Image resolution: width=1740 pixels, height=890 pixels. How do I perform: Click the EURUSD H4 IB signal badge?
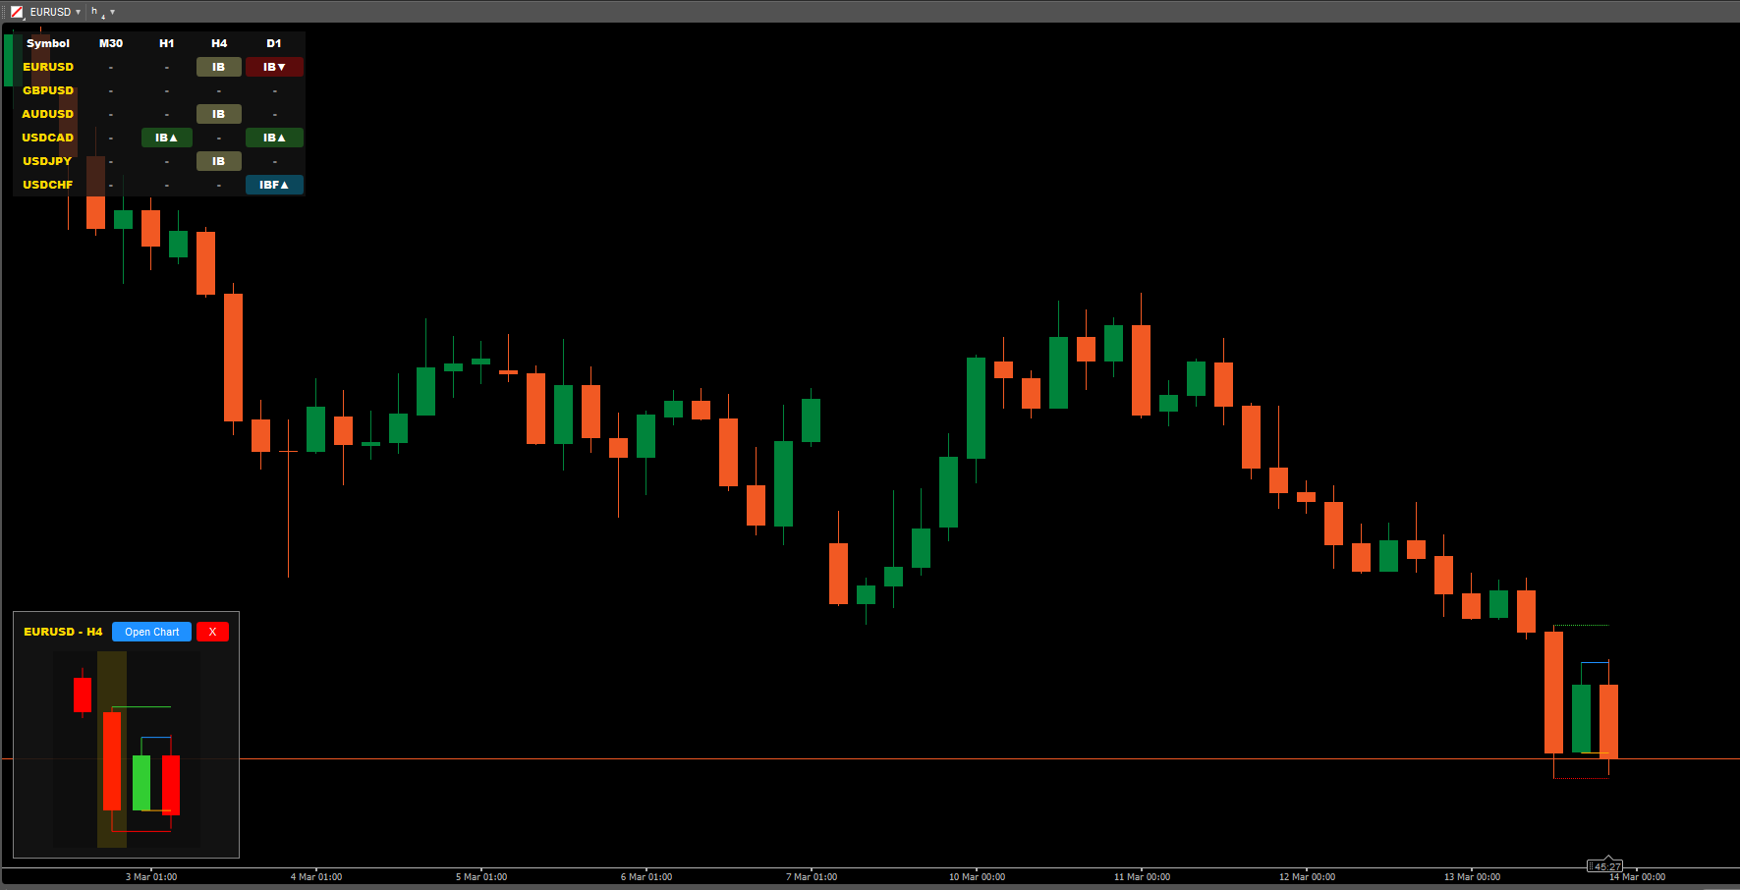pyautogui.click(x=218, y=67)
